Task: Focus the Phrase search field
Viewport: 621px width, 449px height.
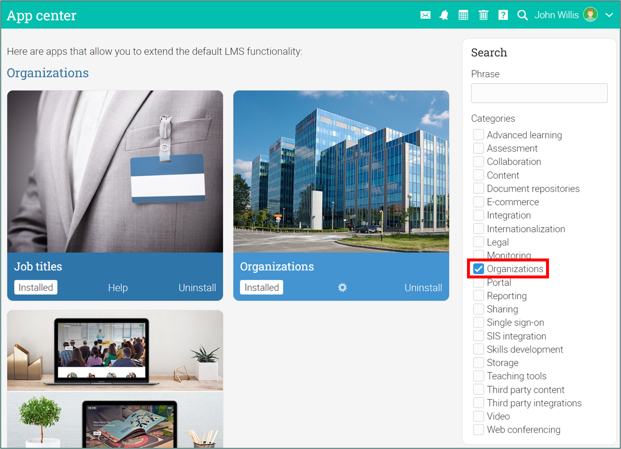Action: [539, 93]
